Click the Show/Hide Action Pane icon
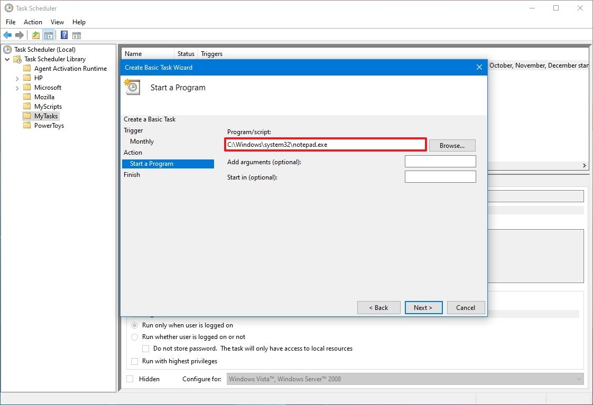The height and width of the screenshot is (405, 593). 77,35
